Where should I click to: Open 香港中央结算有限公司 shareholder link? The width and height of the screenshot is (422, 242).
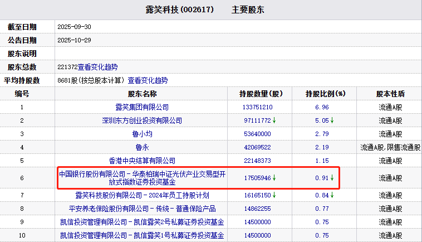pyautogui.click(x=142, y=161)
